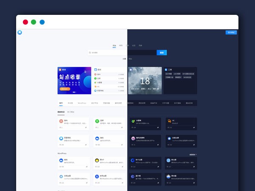Expand the view more link with arrow
The height and width of the screenshot is (191, 255).
pyautogui.click(x=193, y=154)
